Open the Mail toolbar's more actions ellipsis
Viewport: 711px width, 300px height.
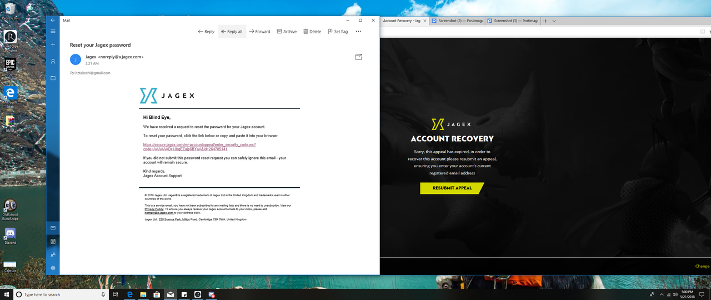(358, 31)
